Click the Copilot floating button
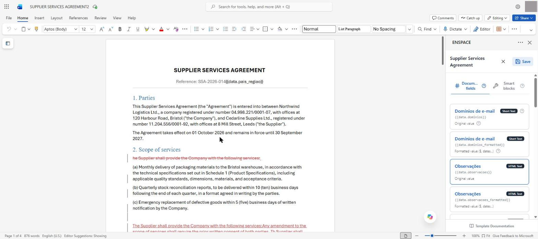This screenshot has height=239, width=538. 430,217
